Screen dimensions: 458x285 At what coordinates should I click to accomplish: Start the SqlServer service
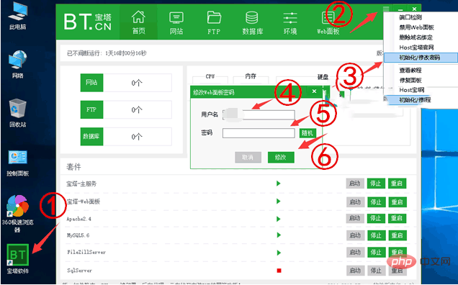point(356,271)
